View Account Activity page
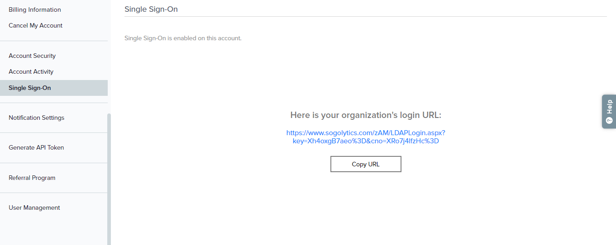 [31, 71]
